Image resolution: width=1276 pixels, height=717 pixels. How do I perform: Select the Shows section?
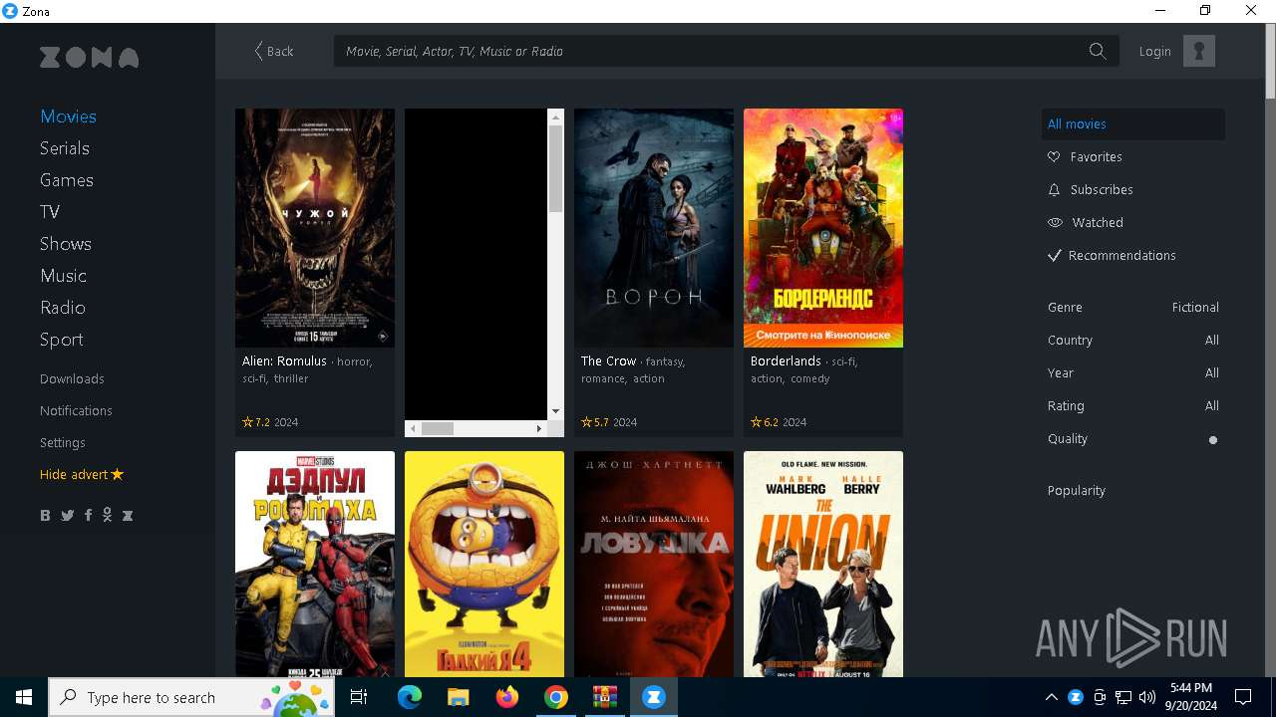click(66, 244)
